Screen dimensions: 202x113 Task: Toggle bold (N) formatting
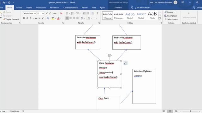tap(24, 18)
